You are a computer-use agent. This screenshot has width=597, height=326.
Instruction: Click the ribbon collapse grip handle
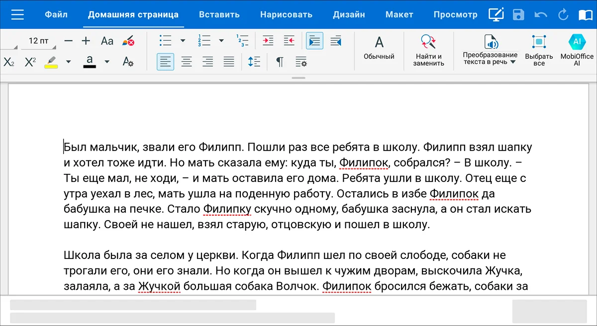298,78
